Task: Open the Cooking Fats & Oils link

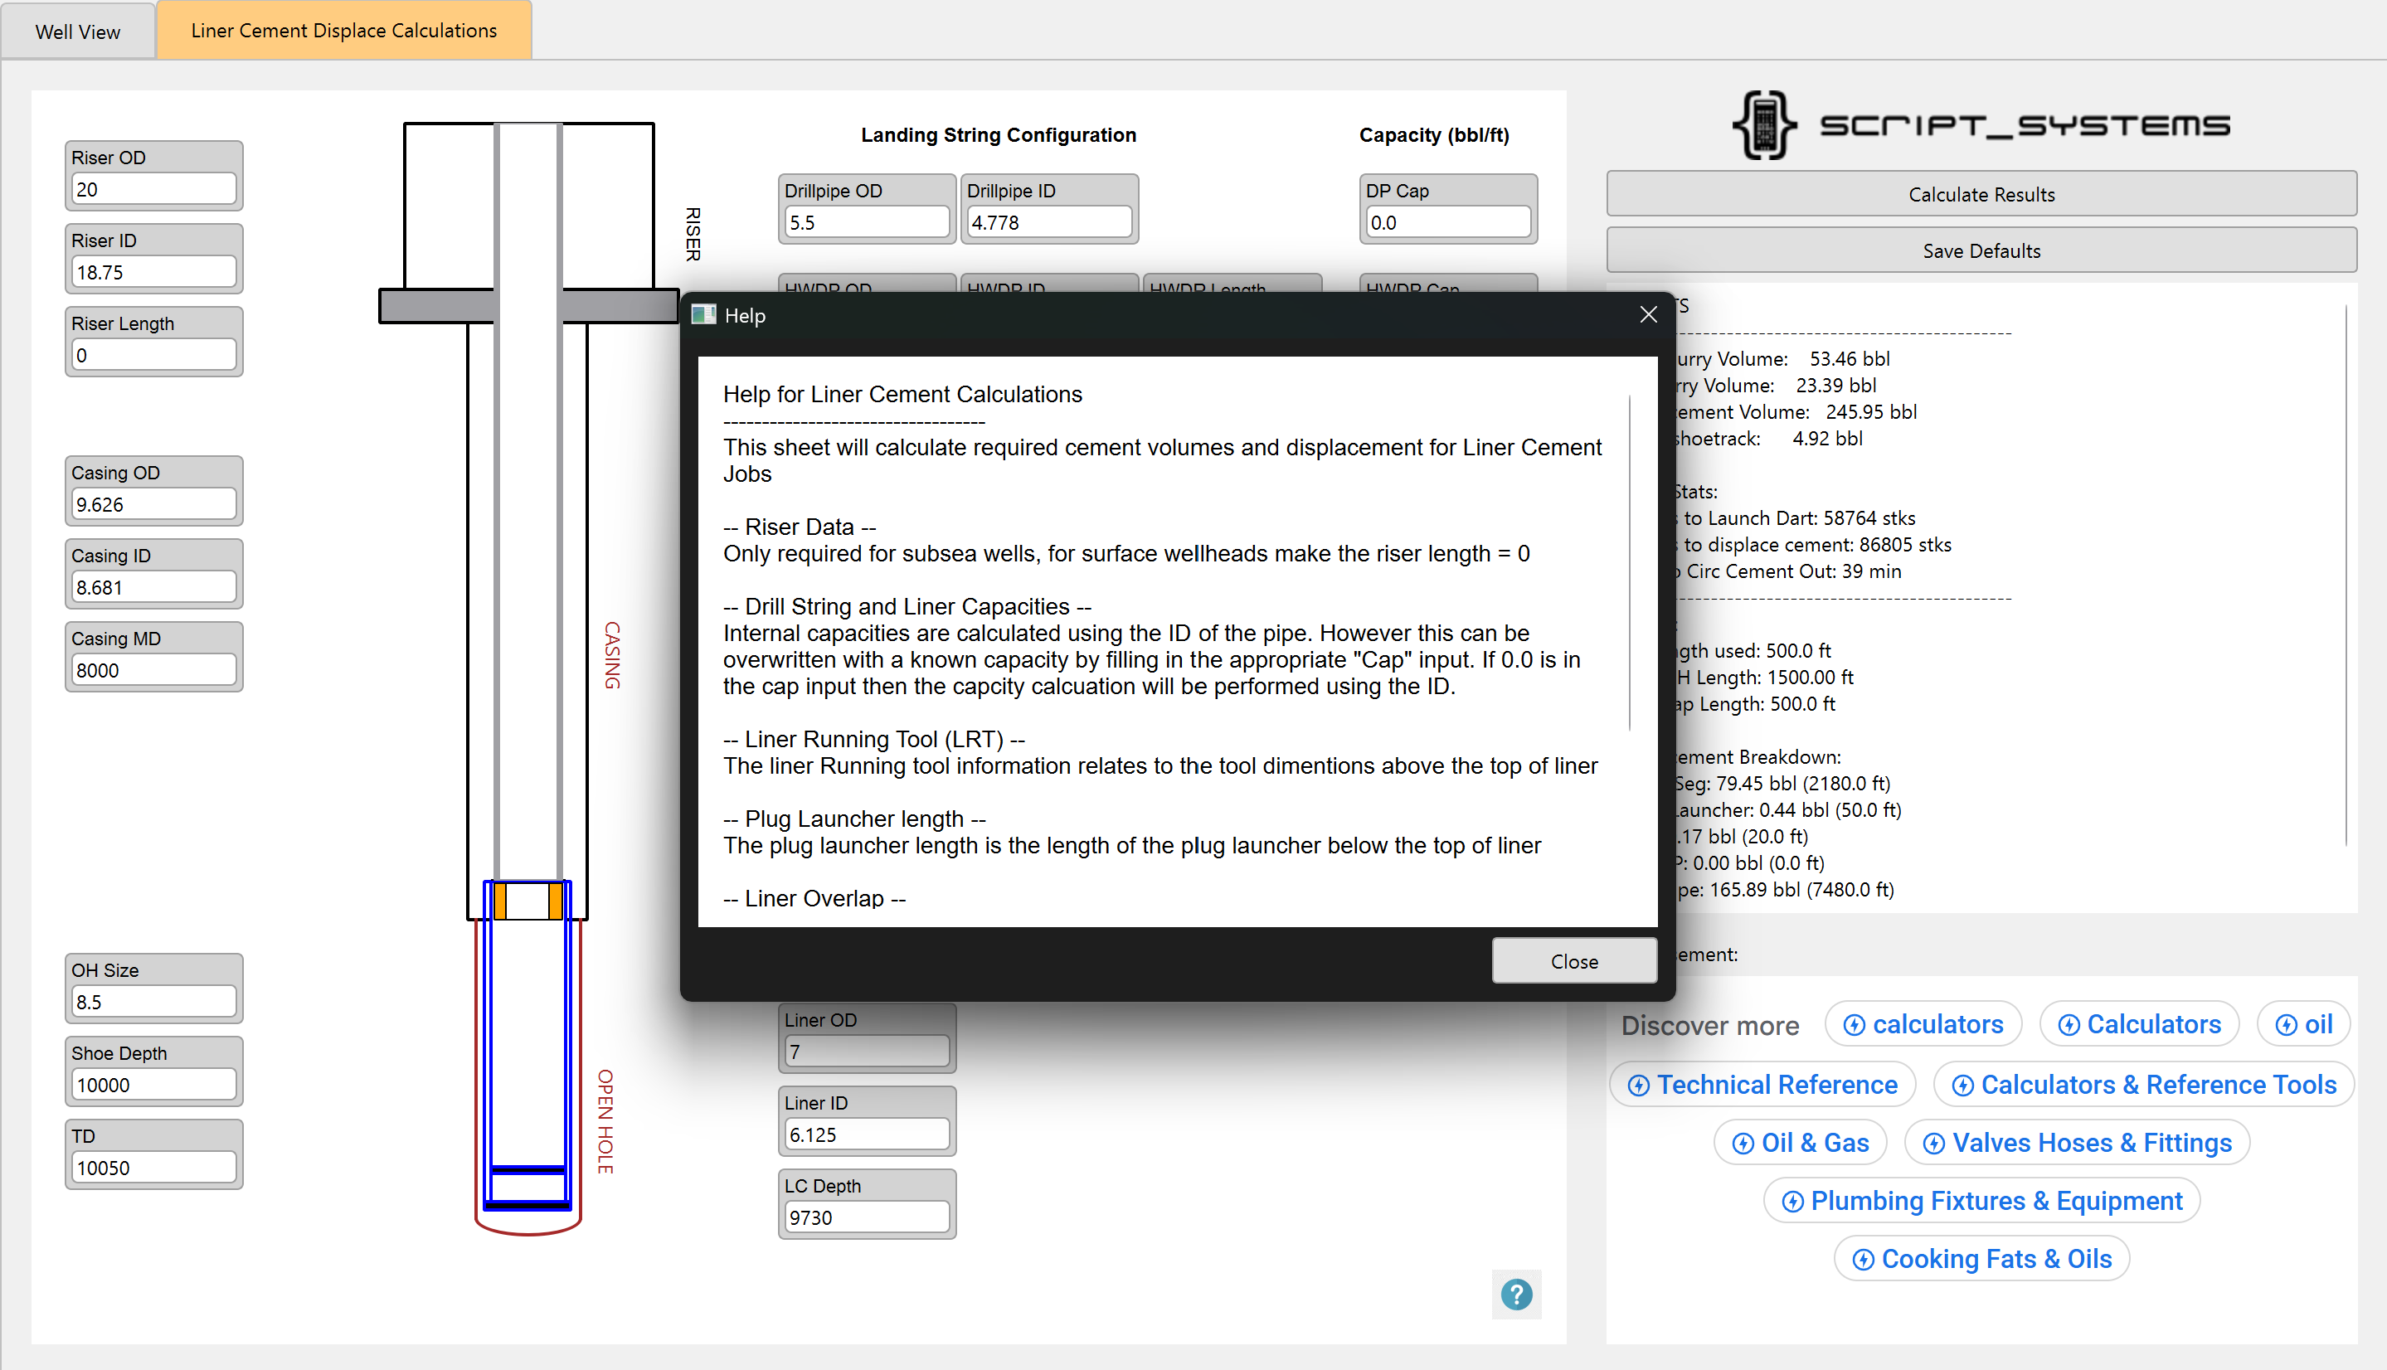Action: (1981, 1258)
